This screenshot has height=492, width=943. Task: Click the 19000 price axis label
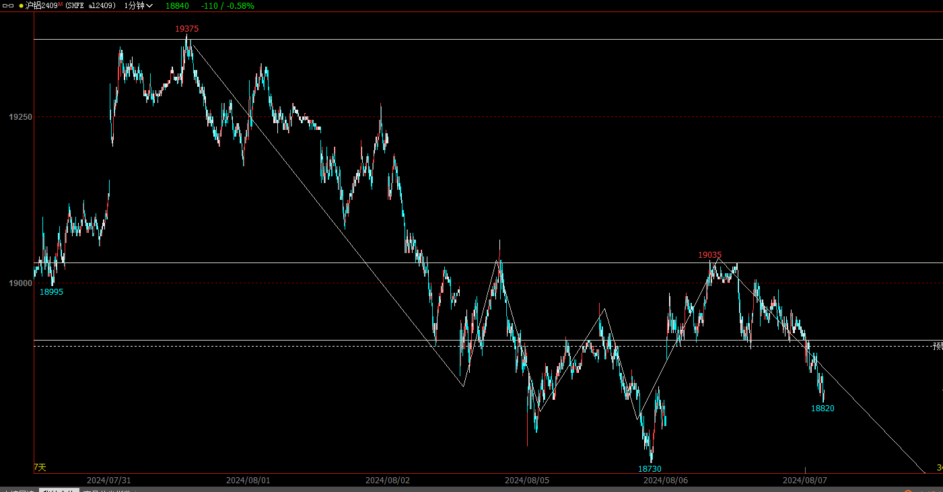tap(20, 283)
